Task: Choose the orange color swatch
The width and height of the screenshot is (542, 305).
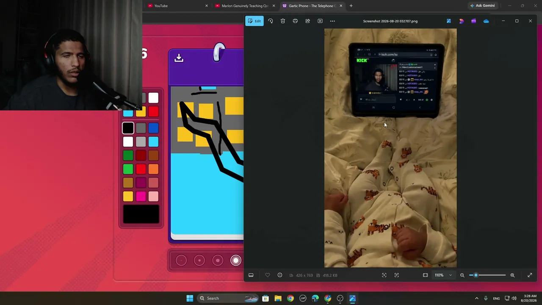Action: (x=154, y=169)
